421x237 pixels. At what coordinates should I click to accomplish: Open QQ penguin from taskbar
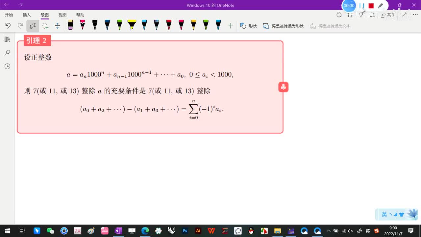tap(251, 231)
